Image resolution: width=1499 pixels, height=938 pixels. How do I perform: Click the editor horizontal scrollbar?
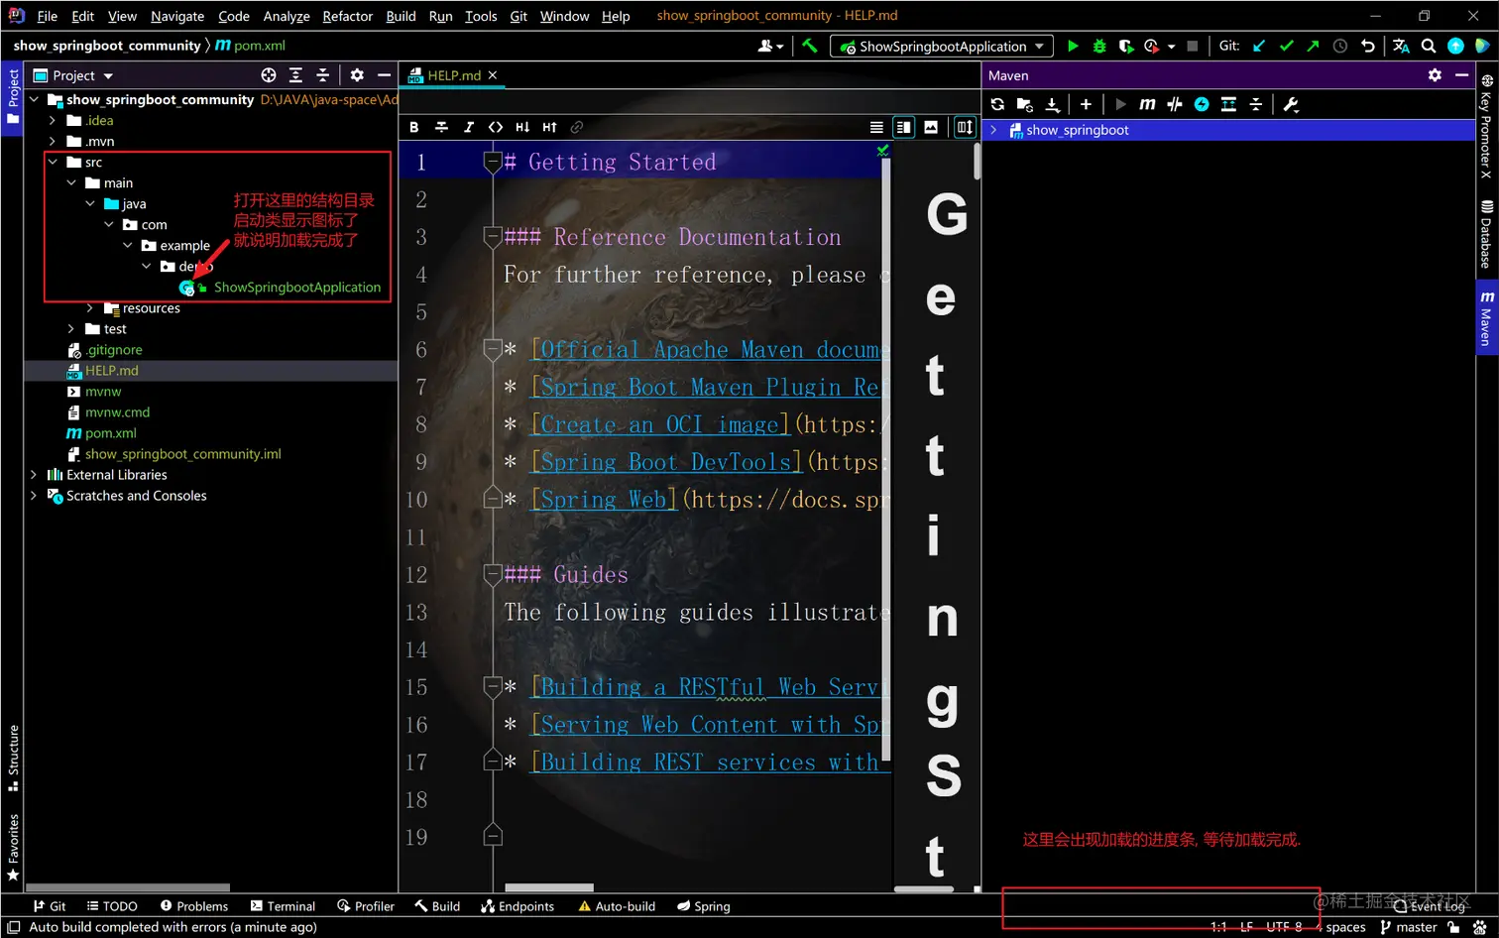[x=549, y=887]
